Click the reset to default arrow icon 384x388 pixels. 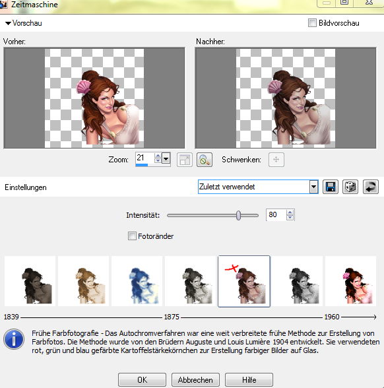click(x=371, y=187)
